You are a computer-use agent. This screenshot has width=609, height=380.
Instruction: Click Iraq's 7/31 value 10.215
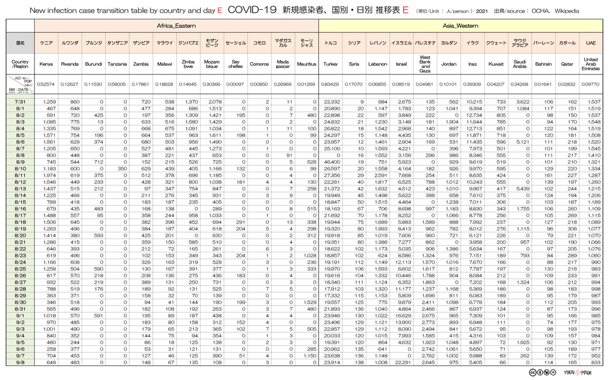click(x=473, y=102)
